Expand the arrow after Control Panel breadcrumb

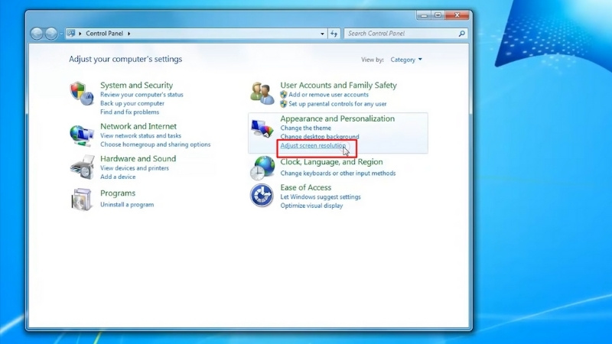[129, 34]
